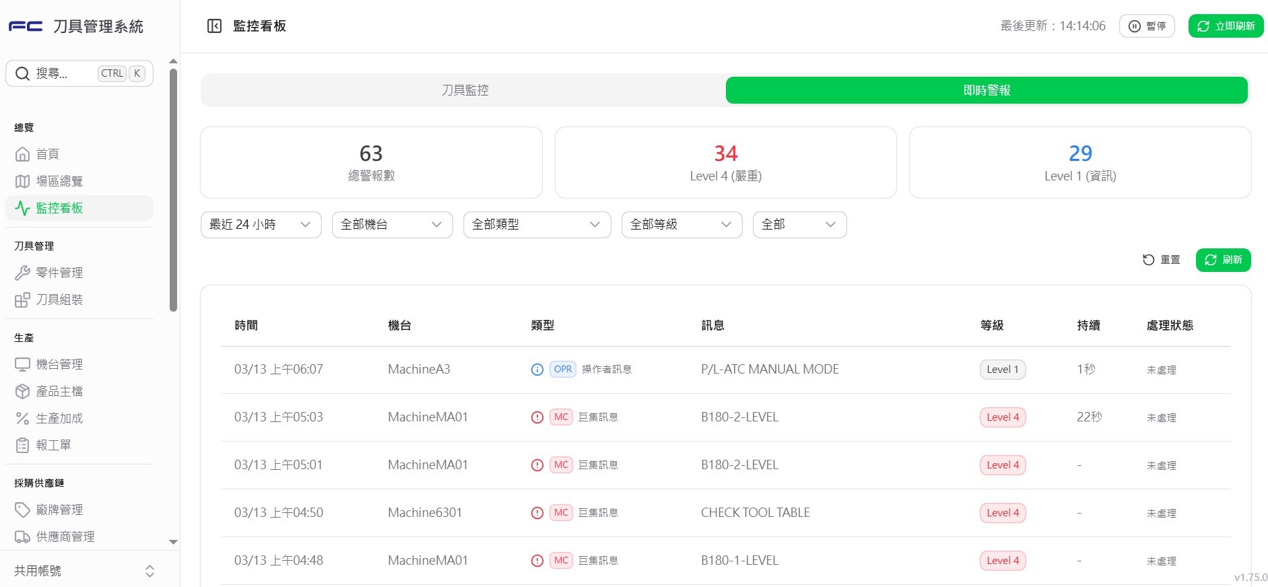Click the 立即刷新 button

coord(1226,26)
